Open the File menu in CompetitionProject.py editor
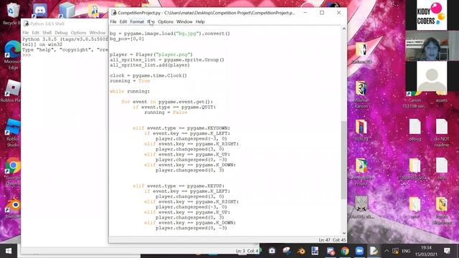The width and height of the screenshot is (459, 258). (x=113, y=21)
